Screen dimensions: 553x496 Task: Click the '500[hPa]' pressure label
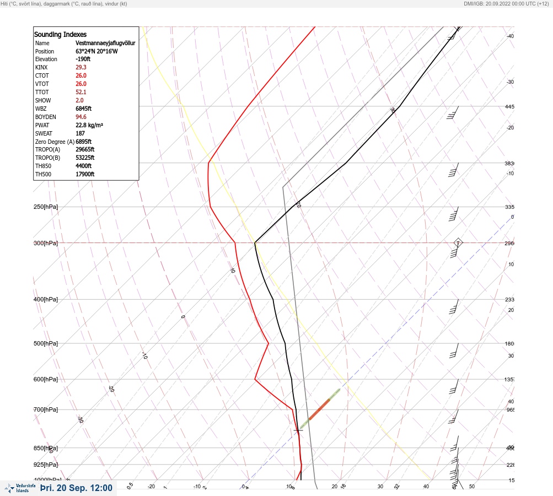pyautogui.click(x=46, y=343)
